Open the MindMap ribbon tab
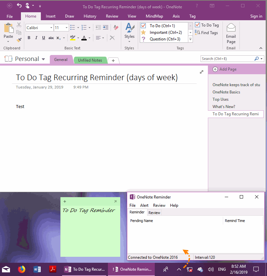The width and height of the screenshot is (267, 276). coord(154,16)
